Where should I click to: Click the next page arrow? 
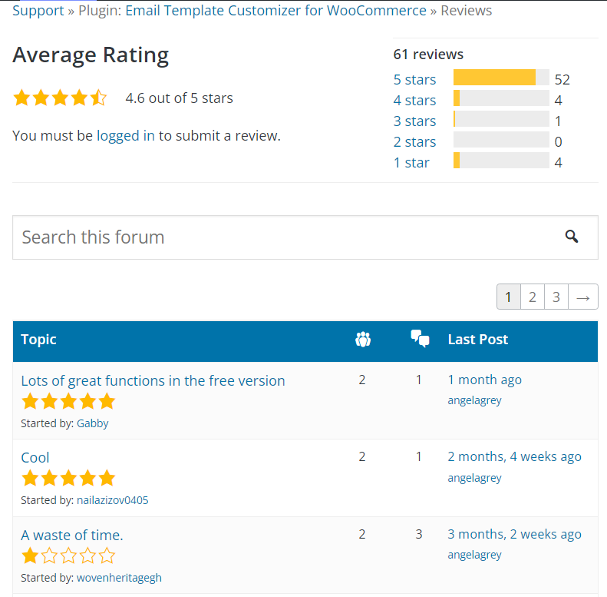[582, 297]
